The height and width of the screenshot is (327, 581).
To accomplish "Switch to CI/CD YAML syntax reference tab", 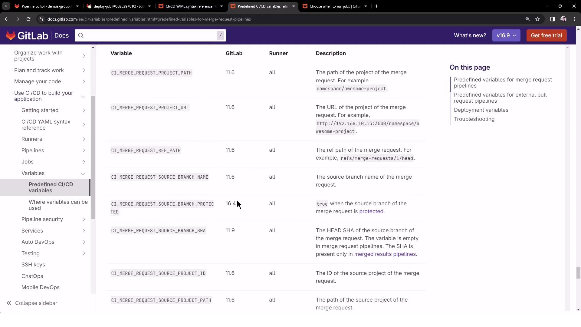I will [x=191, y=6].
